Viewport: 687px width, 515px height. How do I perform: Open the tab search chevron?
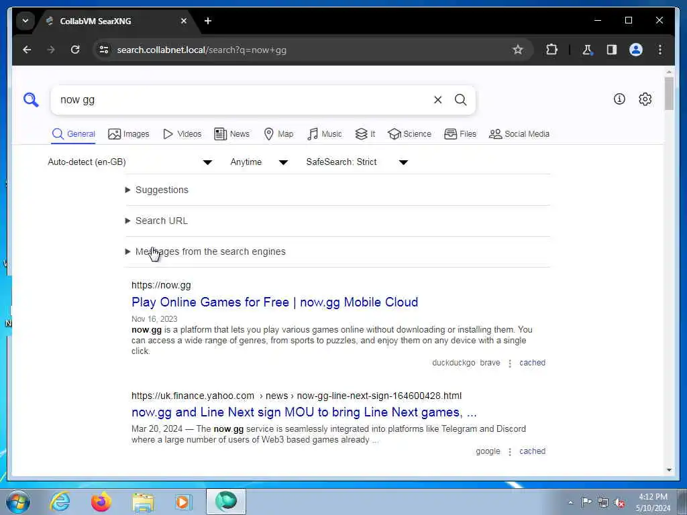pyautogui.click(x=25, y=21)
